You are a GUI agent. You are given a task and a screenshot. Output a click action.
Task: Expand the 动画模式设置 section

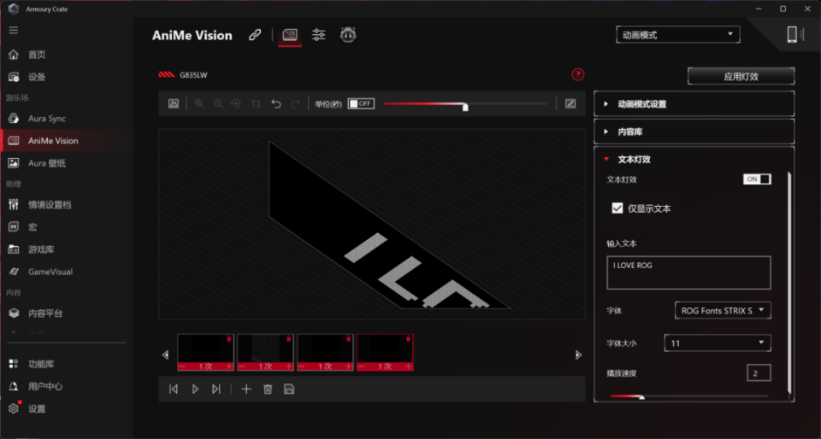[694, 104]
